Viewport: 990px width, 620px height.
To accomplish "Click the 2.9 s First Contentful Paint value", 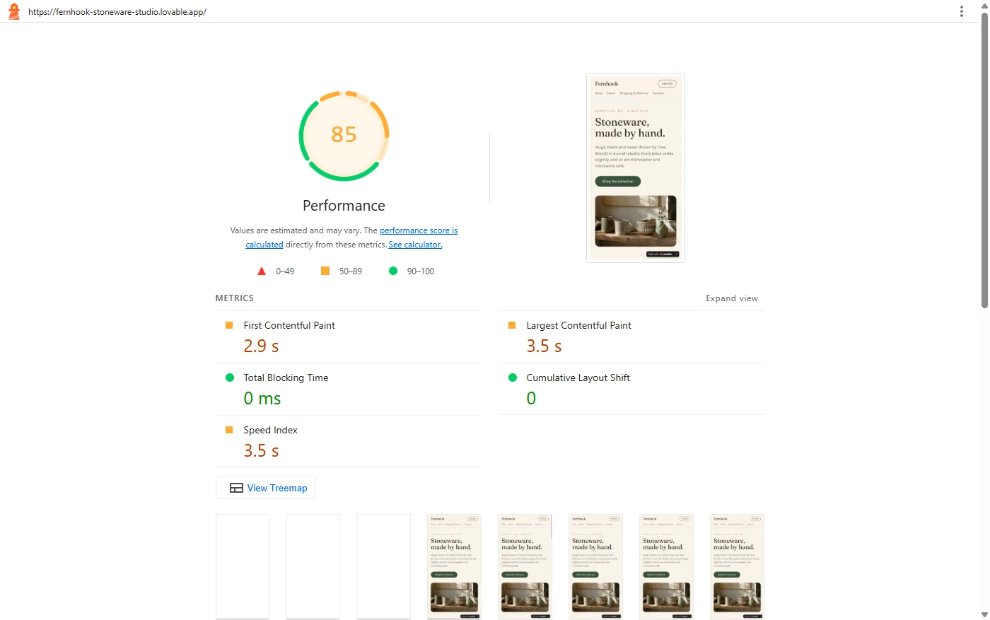I will point(262,346).
